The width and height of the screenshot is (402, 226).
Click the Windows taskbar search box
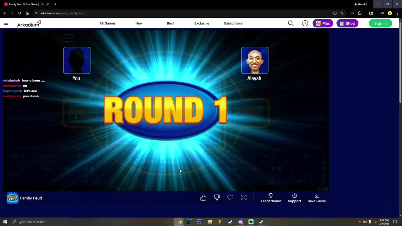tap(40, 222)
